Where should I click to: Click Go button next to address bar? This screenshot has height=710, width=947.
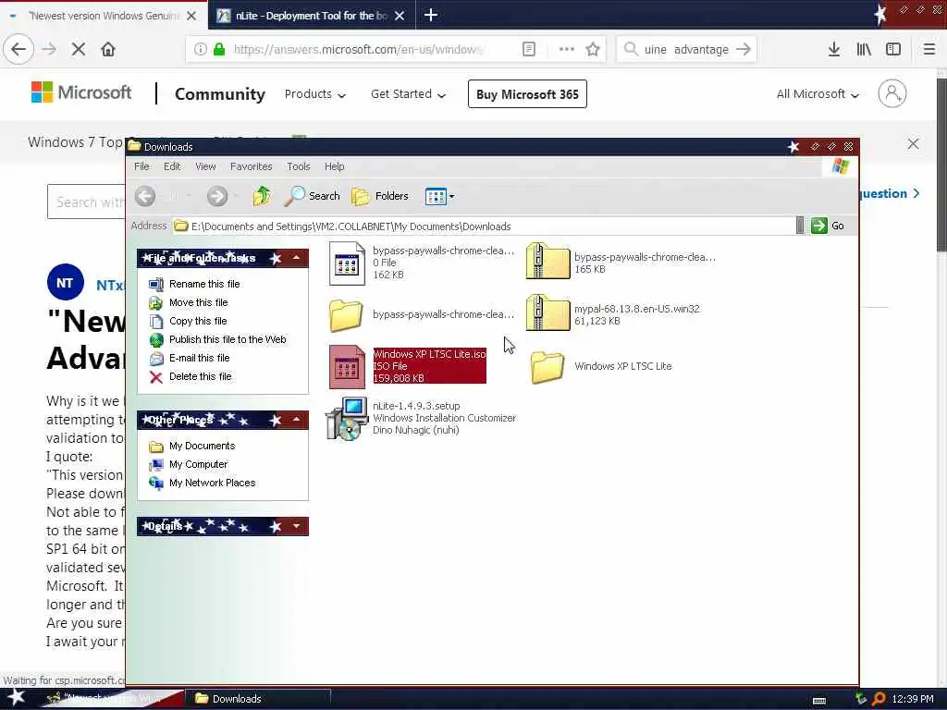point(828,226)
